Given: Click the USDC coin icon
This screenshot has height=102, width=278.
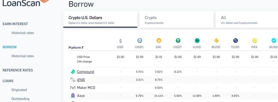Looking at the screenshot, I should point(140,41).
